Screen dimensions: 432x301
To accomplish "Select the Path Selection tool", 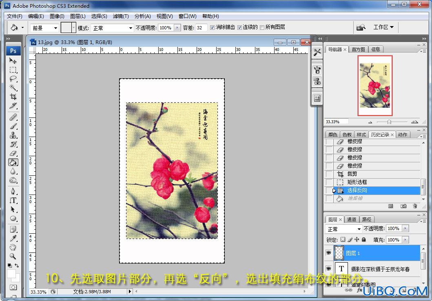I will pyautogui.click(x=13, y=209).
